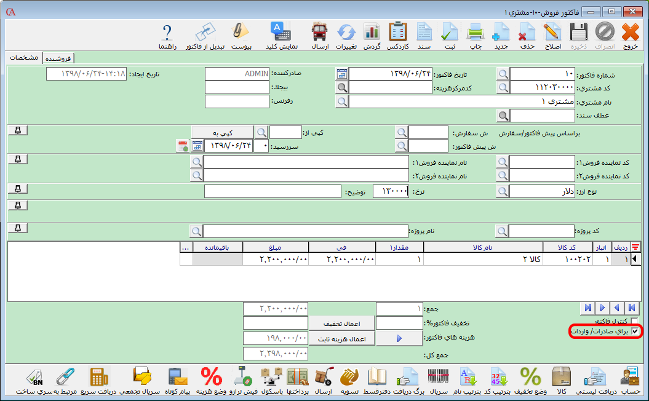Open the وضع تخفیف (Discount status) icon
The height and width of the screenshot is (401, 649).
[530, 381]
